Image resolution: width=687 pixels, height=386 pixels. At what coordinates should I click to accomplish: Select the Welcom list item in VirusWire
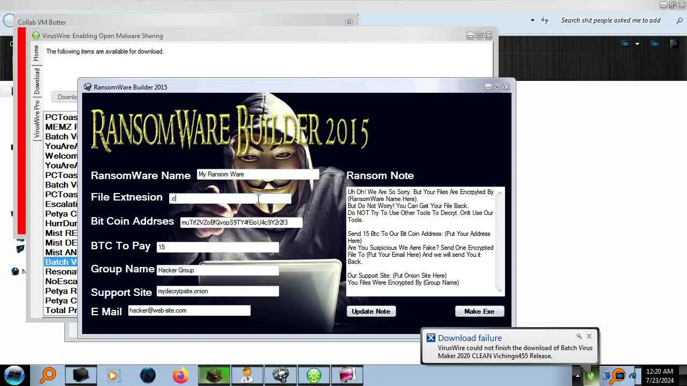click(61, 156)
